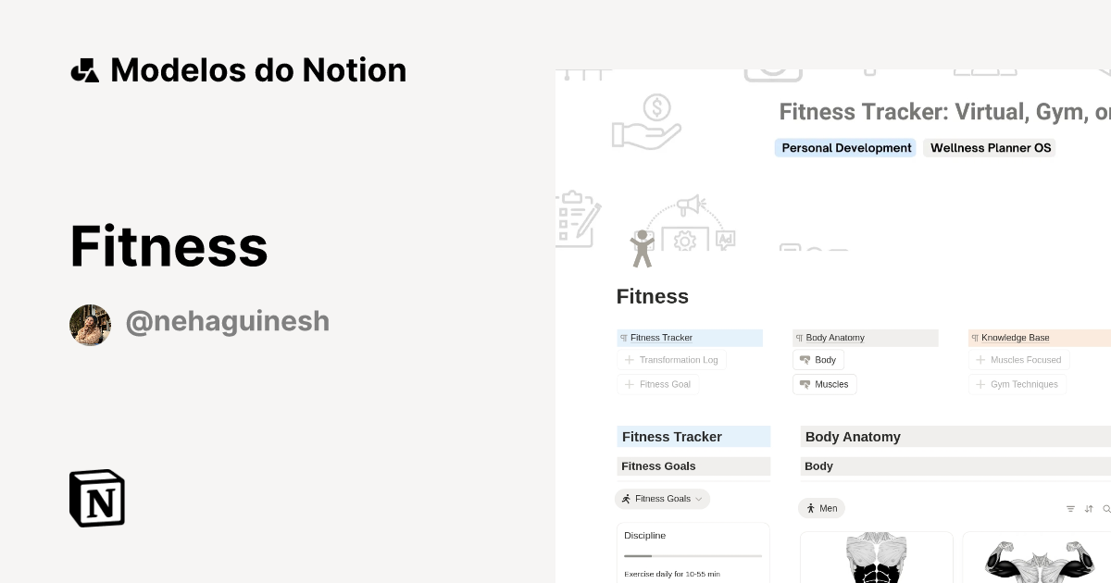This screenshot has width=1111, height=583.
Task: Click the running person icon beside Fitness Goals
Action: pos(626,499)
